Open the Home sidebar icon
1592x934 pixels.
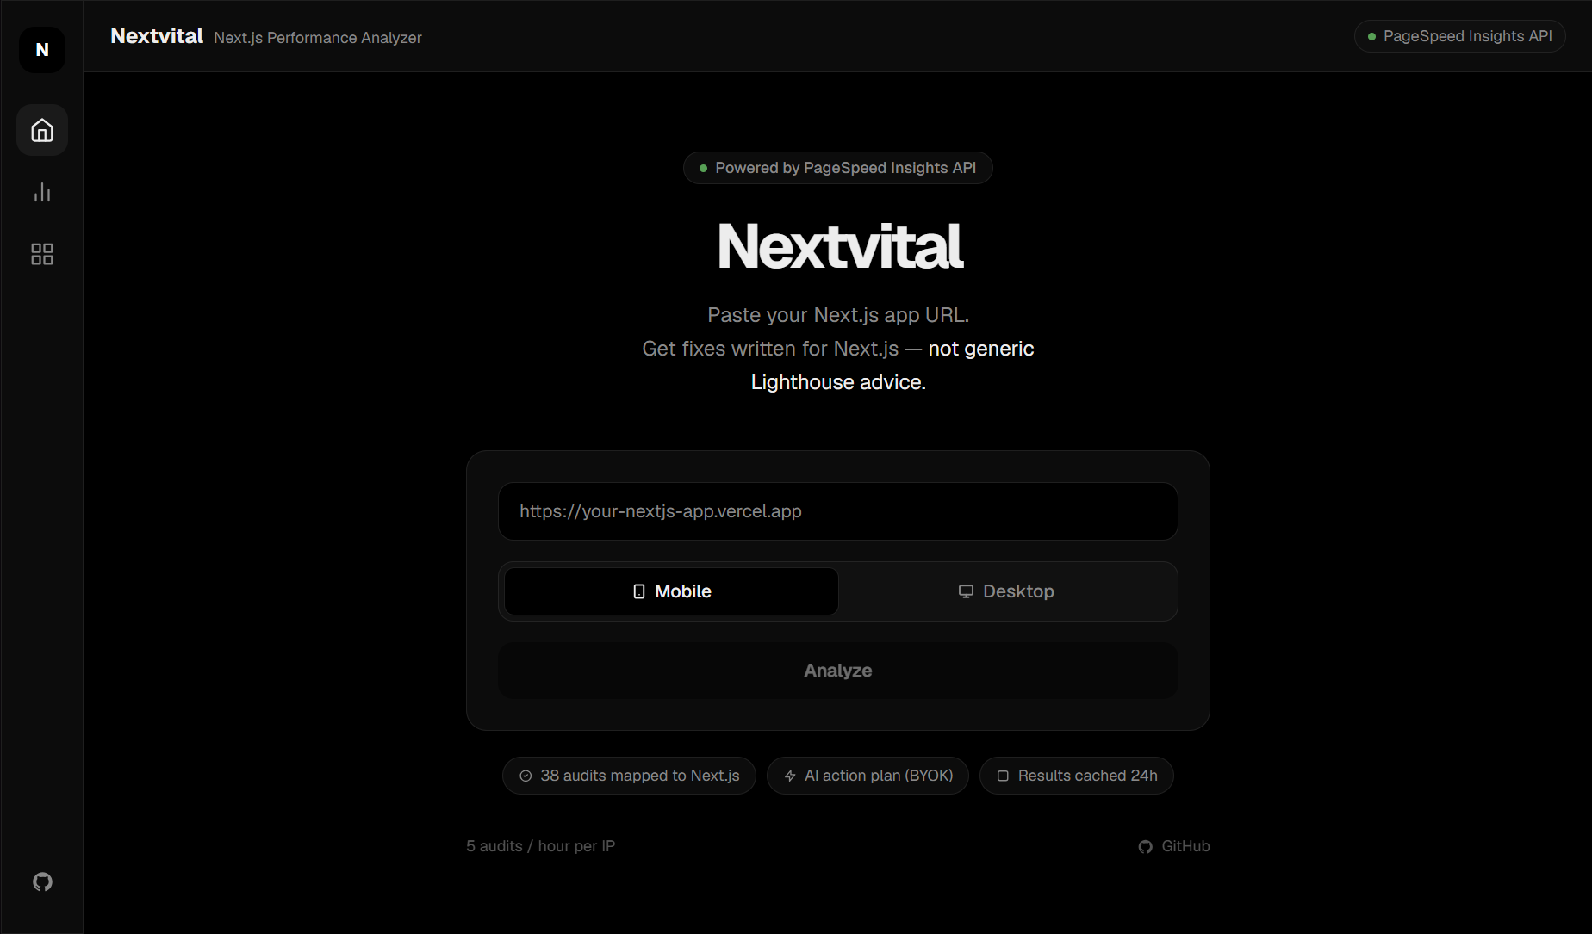pyautogui.click(x=42, y=130)
